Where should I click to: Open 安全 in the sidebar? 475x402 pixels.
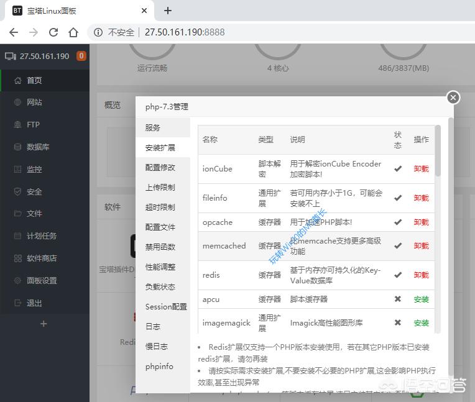tap(45, 191)
